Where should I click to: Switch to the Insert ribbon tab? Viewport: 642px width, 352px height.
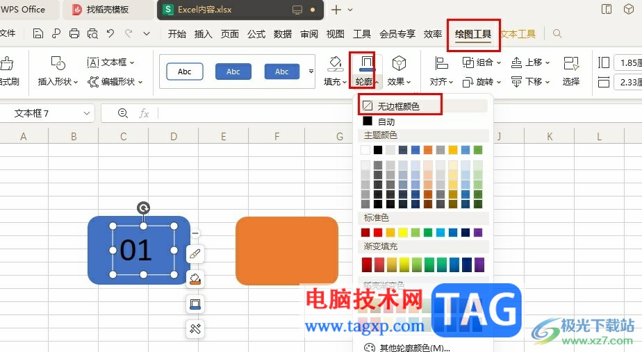(x=203, y=34)
